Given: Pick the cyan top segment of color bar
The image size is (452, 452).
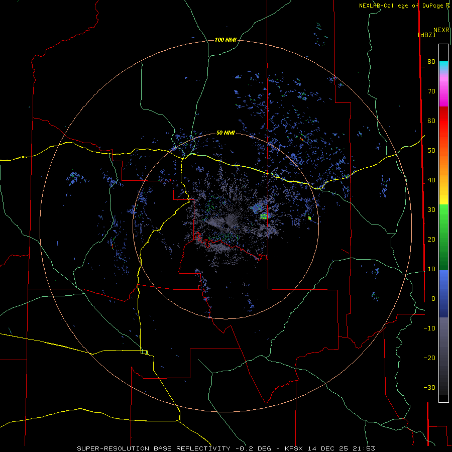Looking at the screenshot, I should pyautogui.click(x=443, y=67).
